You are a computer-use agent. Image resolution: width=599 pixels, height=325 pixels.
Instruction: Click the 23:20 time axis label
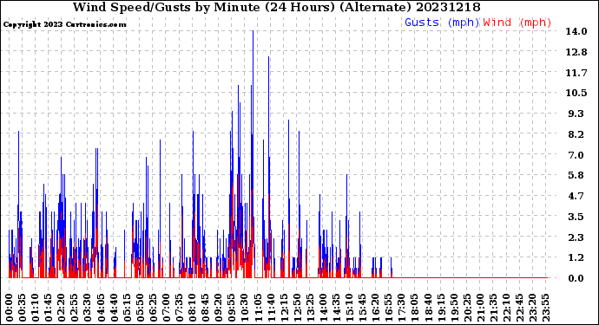tap(533, 308)
